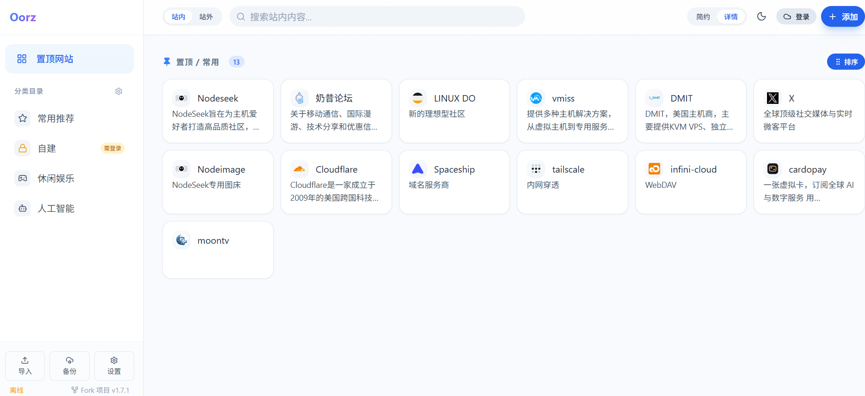Click the pin icon beside 置顶 / 常用
Screen dimensions: 865x396
pos(167,62)
